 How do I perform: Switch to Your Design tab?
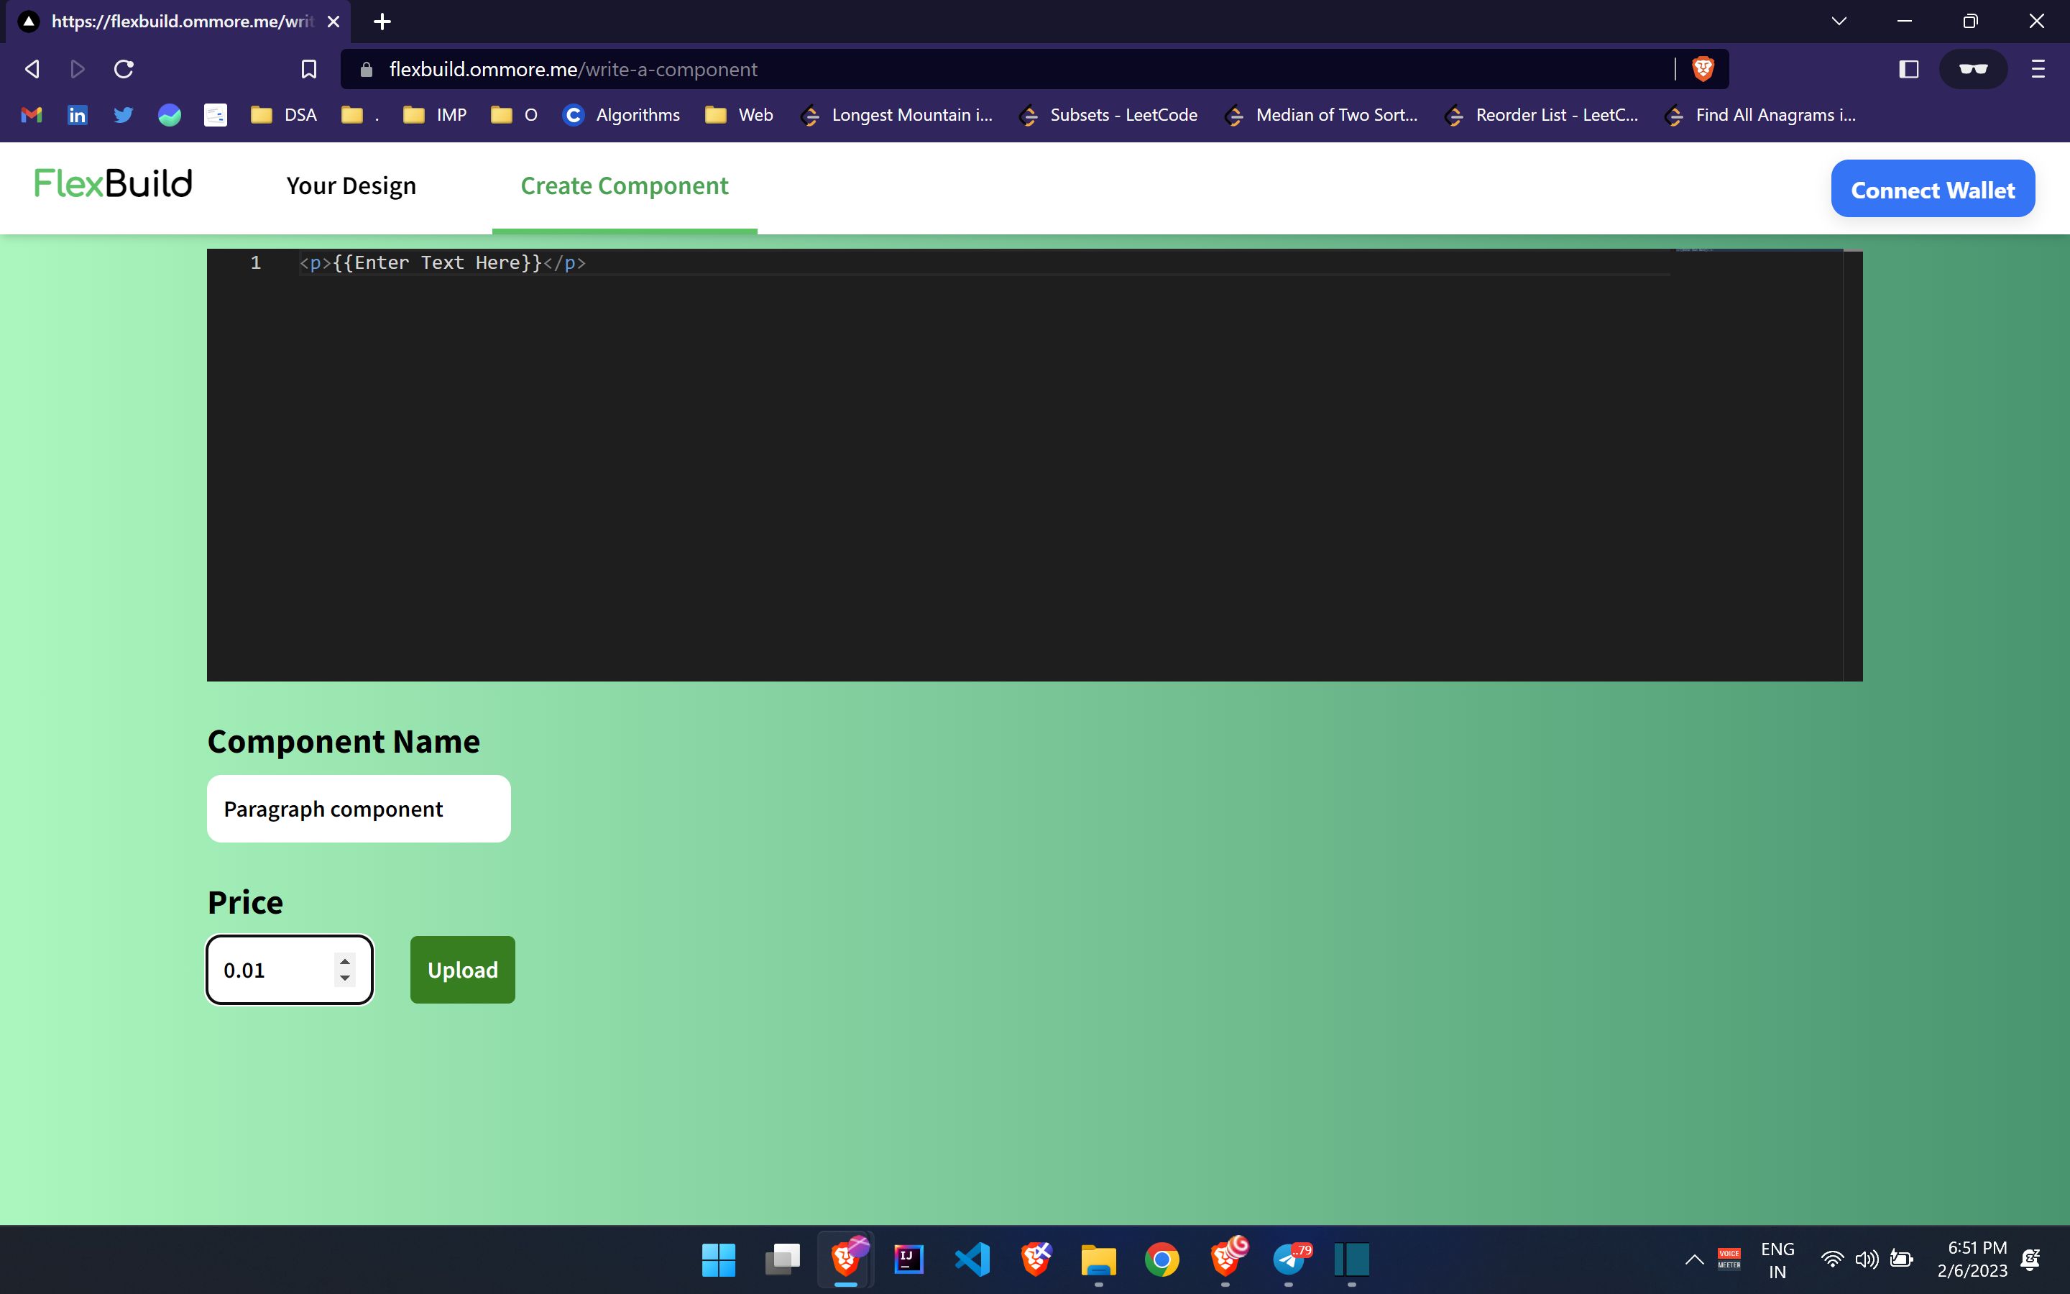351,185
